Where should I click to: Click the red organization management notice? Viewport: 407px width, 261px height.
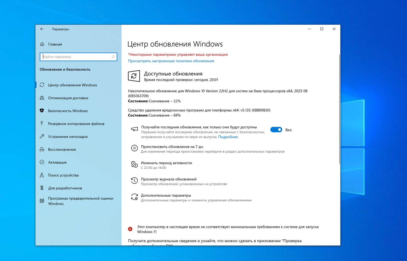(x=178, y=54)
